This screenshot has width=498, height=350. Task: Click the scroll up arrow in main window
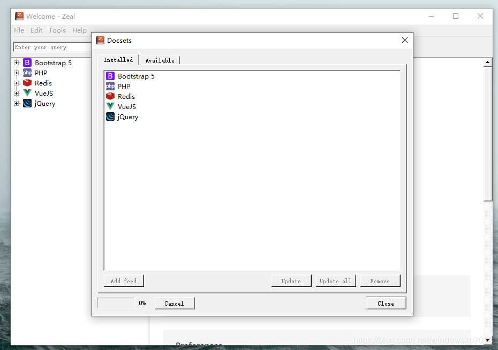point(487,62)
